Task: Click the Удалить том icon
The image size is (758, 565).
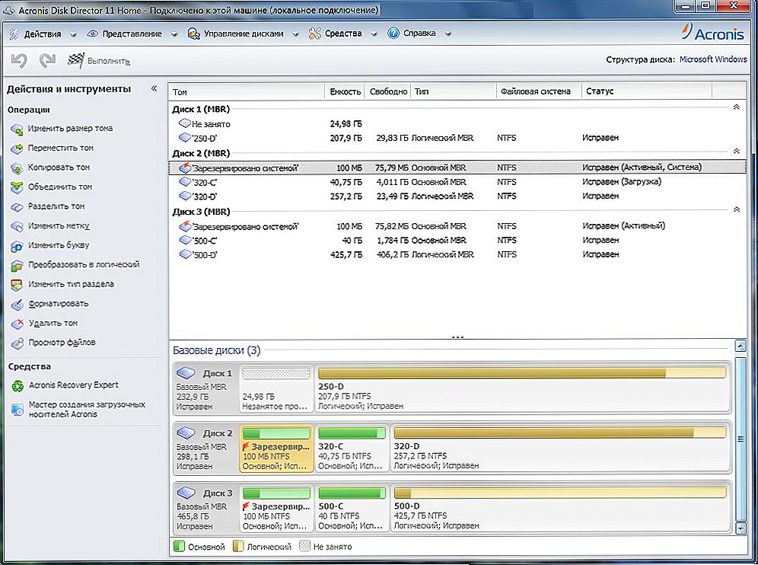Action: click(x=17, y=324)
